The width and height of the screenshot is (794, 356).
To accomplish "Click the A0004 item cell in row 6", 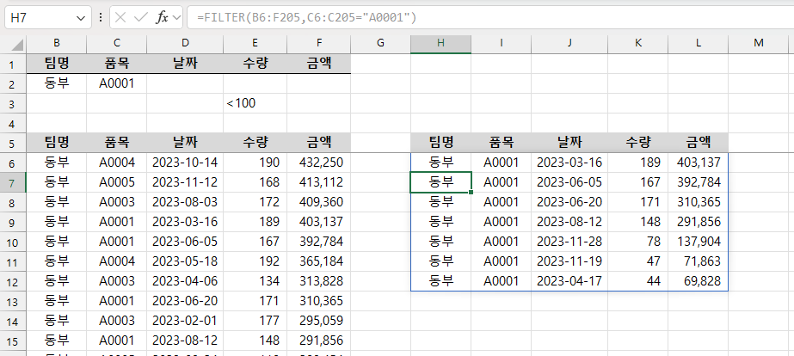I will click(x=116, y=163).
